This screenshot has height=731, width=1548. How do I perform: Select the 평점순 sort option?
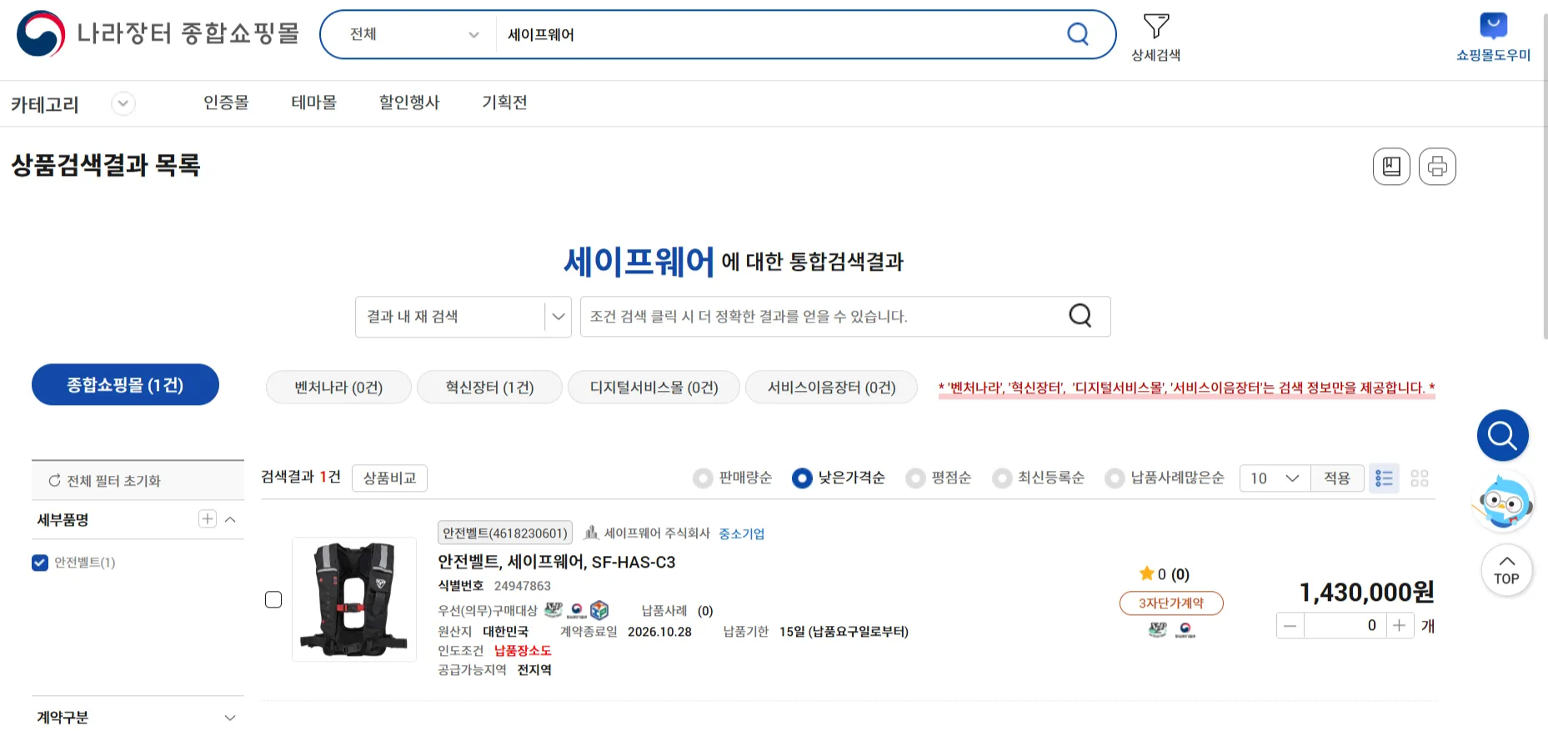(x=939, y=478)
